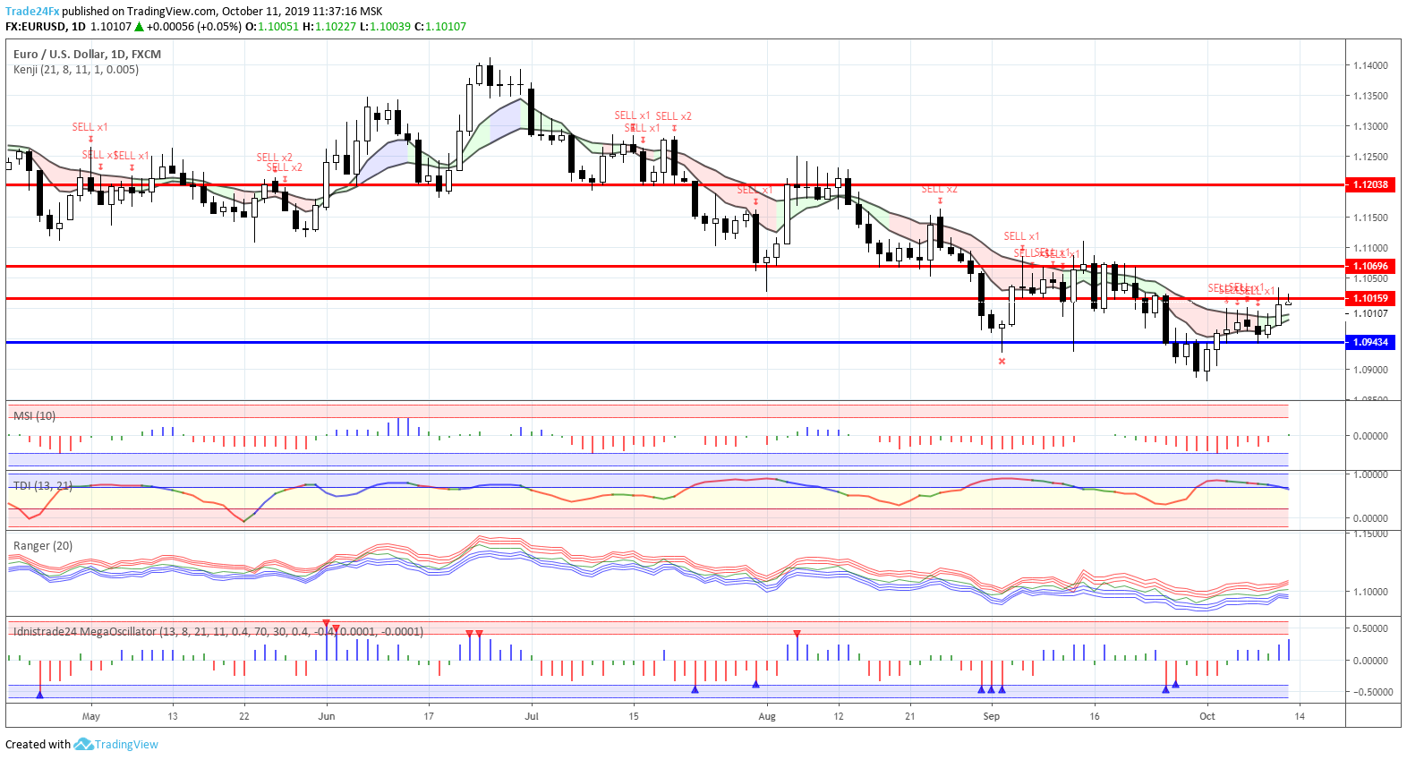Screen dimensions: 1407x760
Task: Click the Ranger (20) indicator label
Action: (x=43, y=545)
